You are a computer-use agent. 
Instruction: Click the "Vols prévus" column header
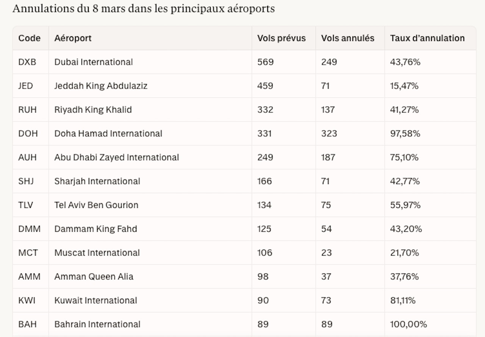(281, 38)
